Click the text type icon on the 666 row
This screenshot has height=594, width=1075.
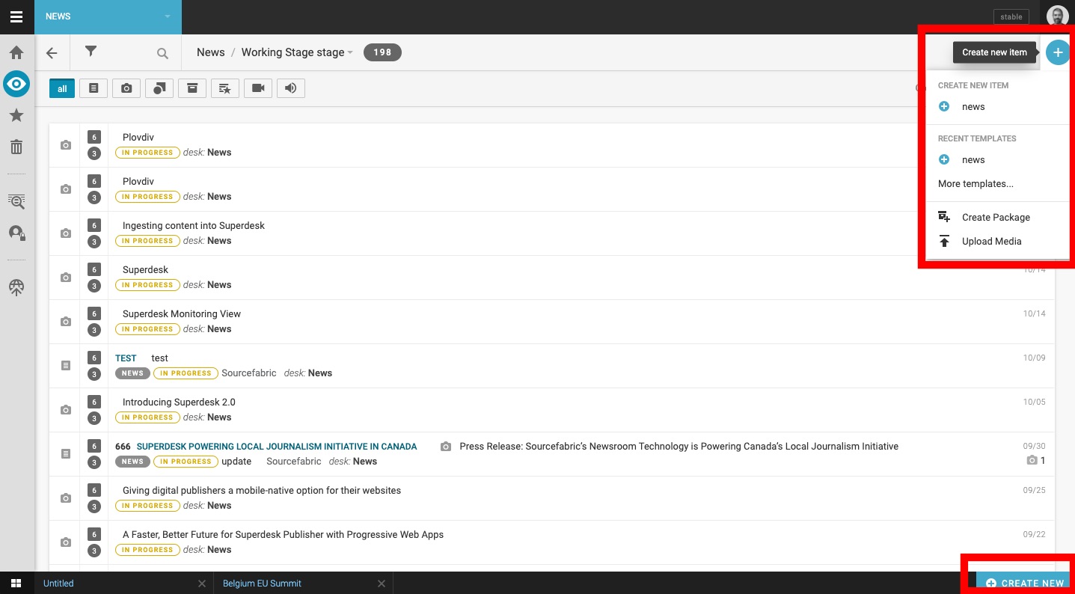[x=66, y=454]
